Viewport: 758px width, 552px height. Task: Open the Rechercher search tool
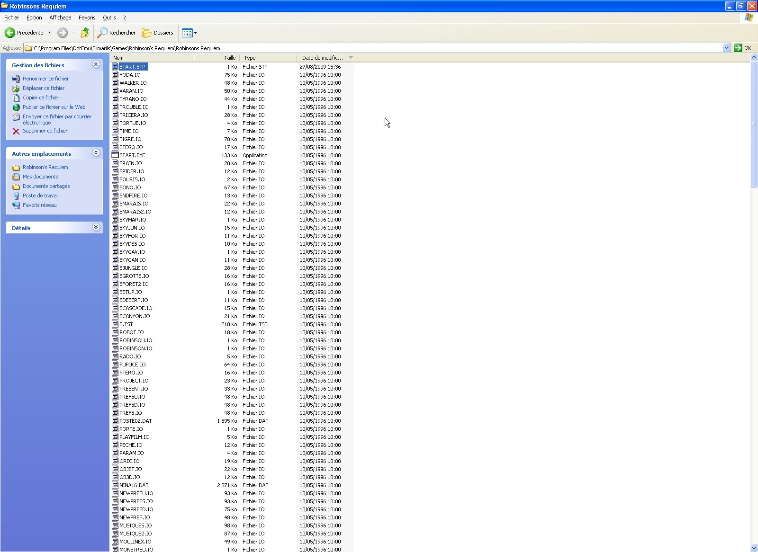coord(117,33)
